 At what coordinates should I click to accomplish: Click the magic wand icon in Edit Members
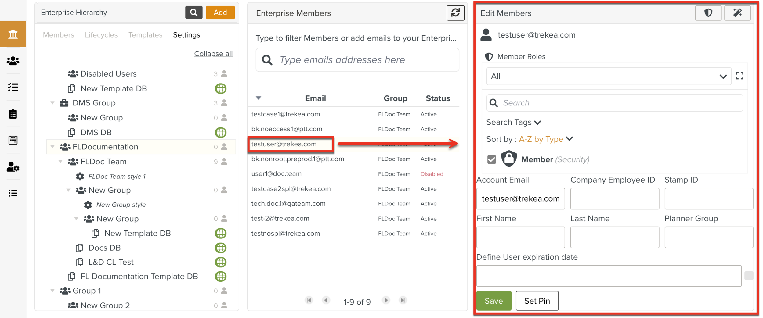737,13
